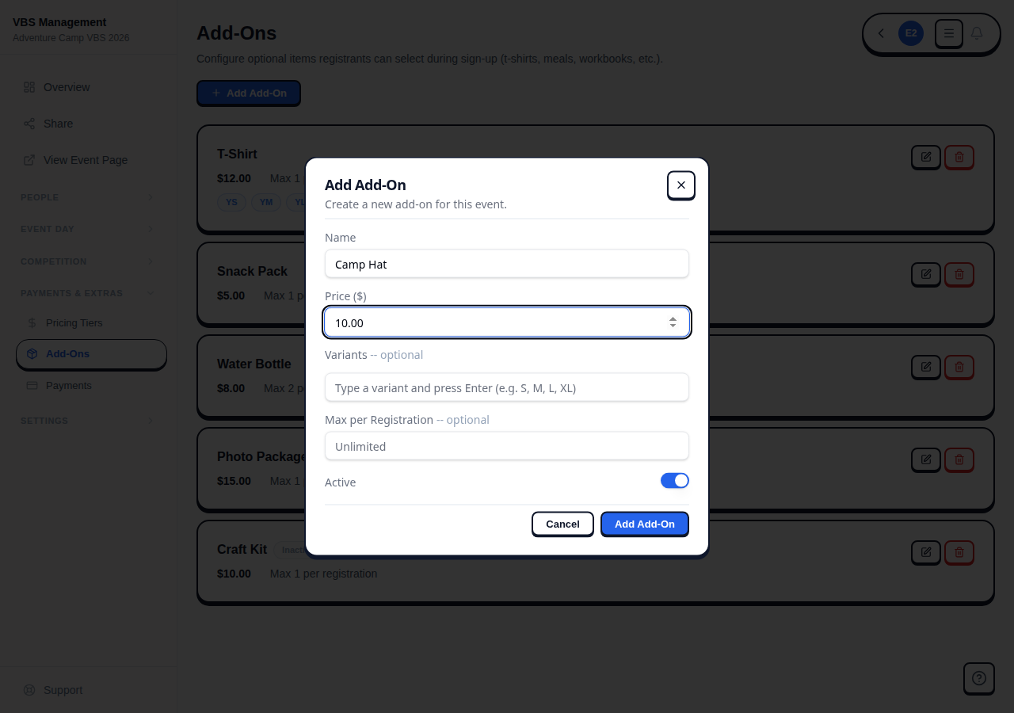Open the help question-mark button
Viewport: 1014px width, 713px height.
click(978, 678)
